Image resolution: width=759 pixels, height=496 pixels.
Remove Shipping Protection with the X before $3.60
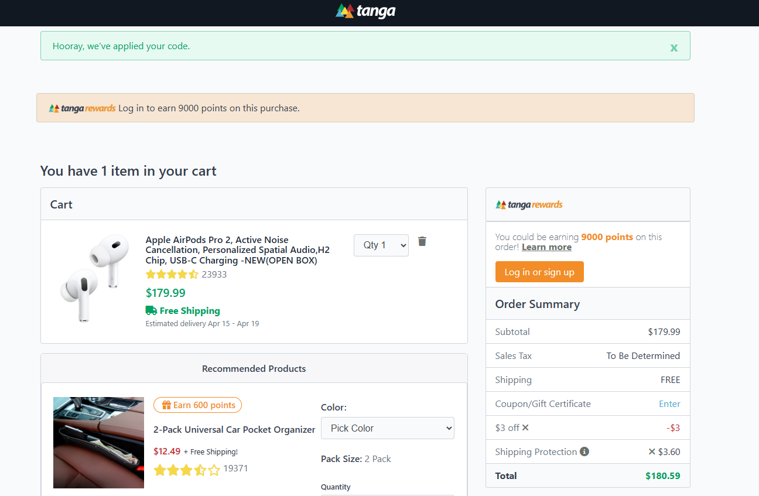[x=652, y=451]
